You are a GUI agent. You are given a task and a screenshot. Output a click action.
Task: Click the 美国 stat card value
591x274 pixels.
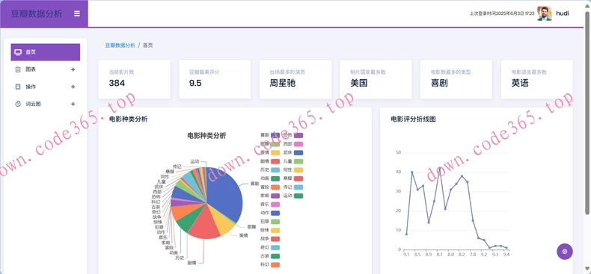359,83
